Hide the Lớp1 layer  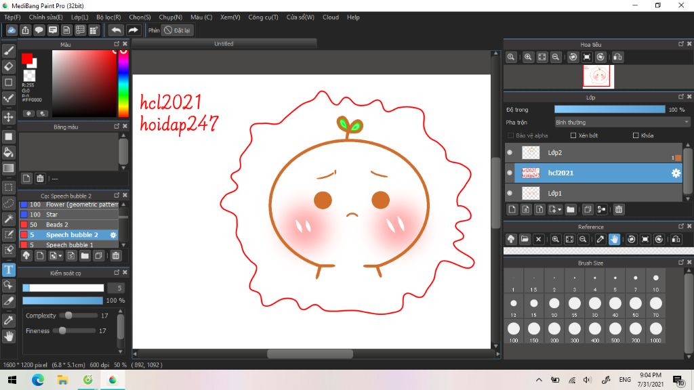pyautogui.click(x=510, y=193)
